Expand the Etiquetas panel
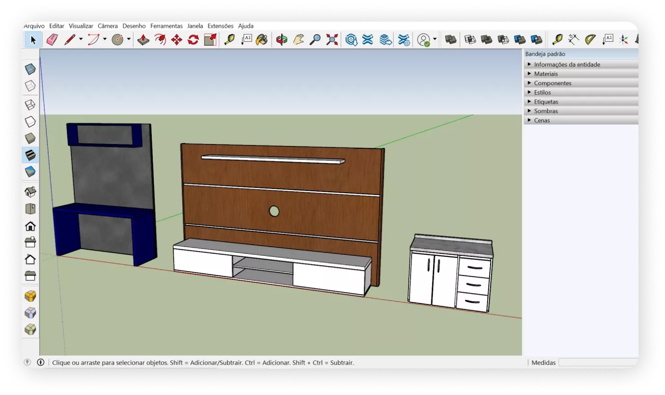This screenshot has height=395, width=665. pos(546,102)
